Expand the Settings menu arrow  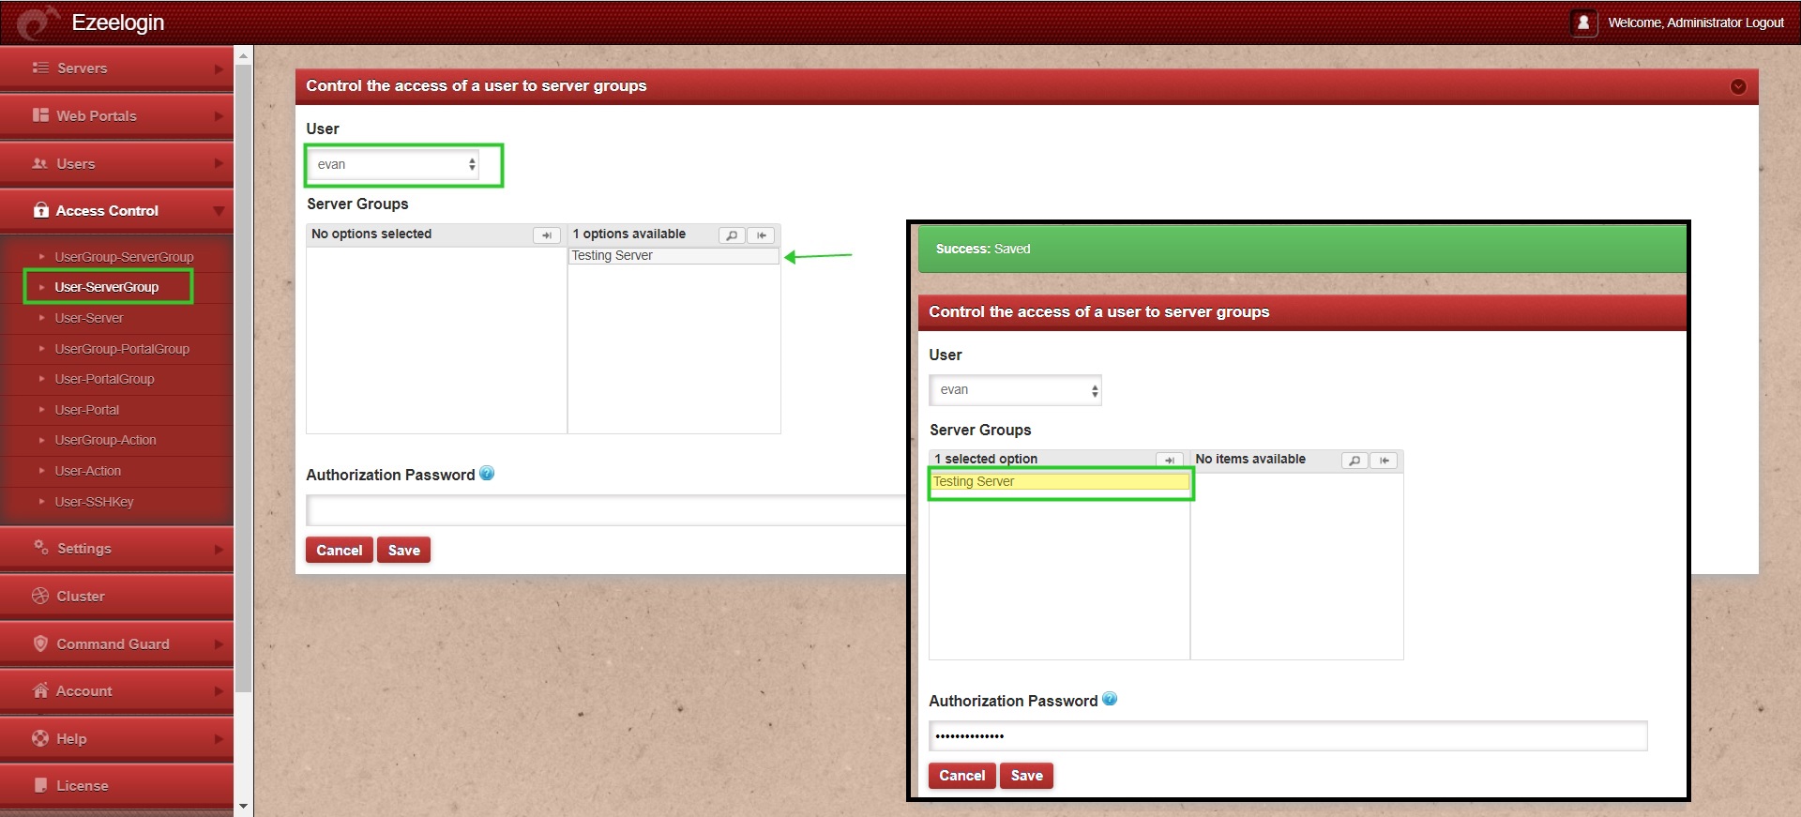219,549
